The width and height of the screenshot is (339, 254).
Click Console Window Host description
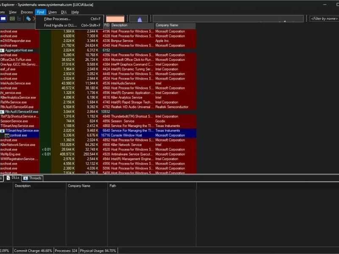click(126, 135)
